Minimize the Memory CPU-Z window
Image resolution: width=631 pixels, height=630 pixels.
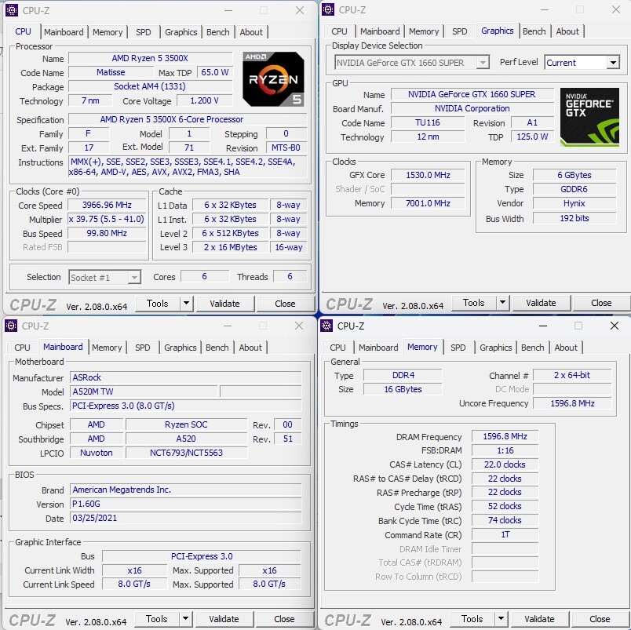tap(543, 326)
